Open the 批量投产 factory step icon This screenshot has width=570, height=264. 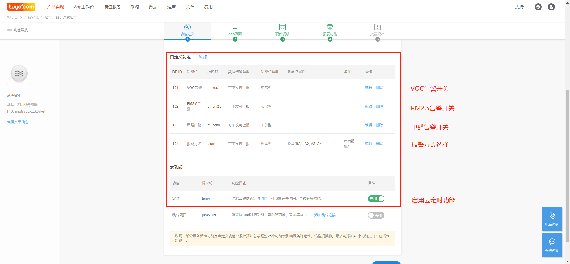377,27
